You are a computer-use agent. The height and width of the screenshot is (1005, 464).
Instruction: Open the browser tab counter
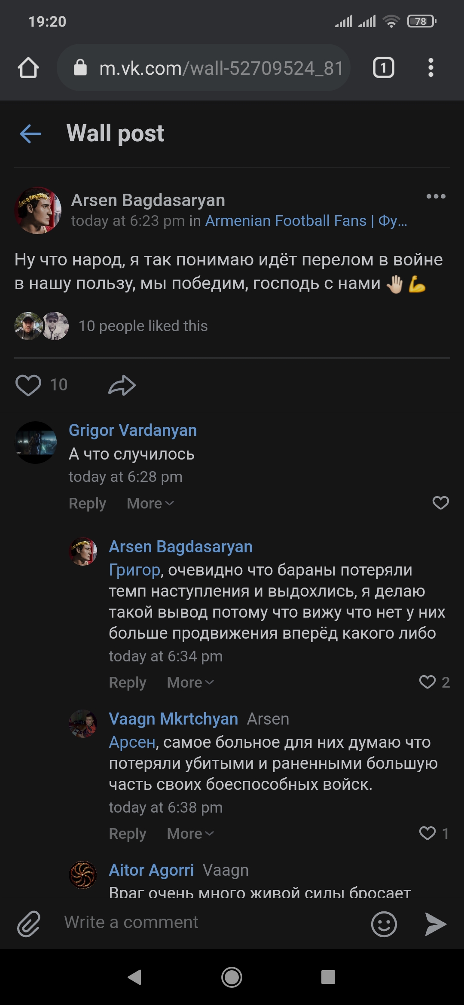pos(384,68)
